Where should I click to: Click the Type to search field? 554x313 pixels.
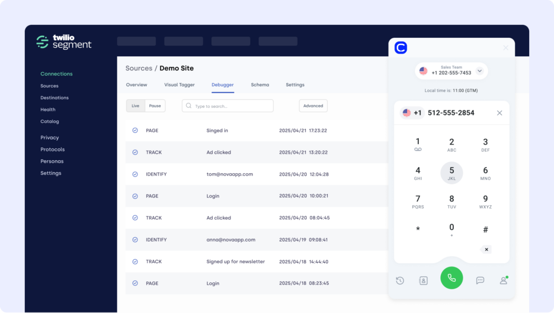(x=228, y=106)
